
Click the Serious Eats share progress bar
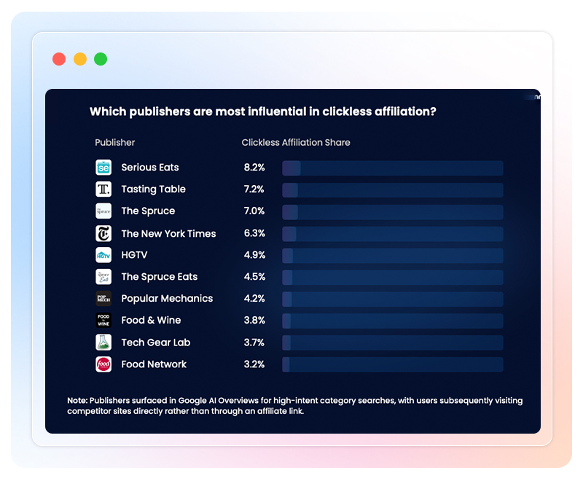coord(392,168)
